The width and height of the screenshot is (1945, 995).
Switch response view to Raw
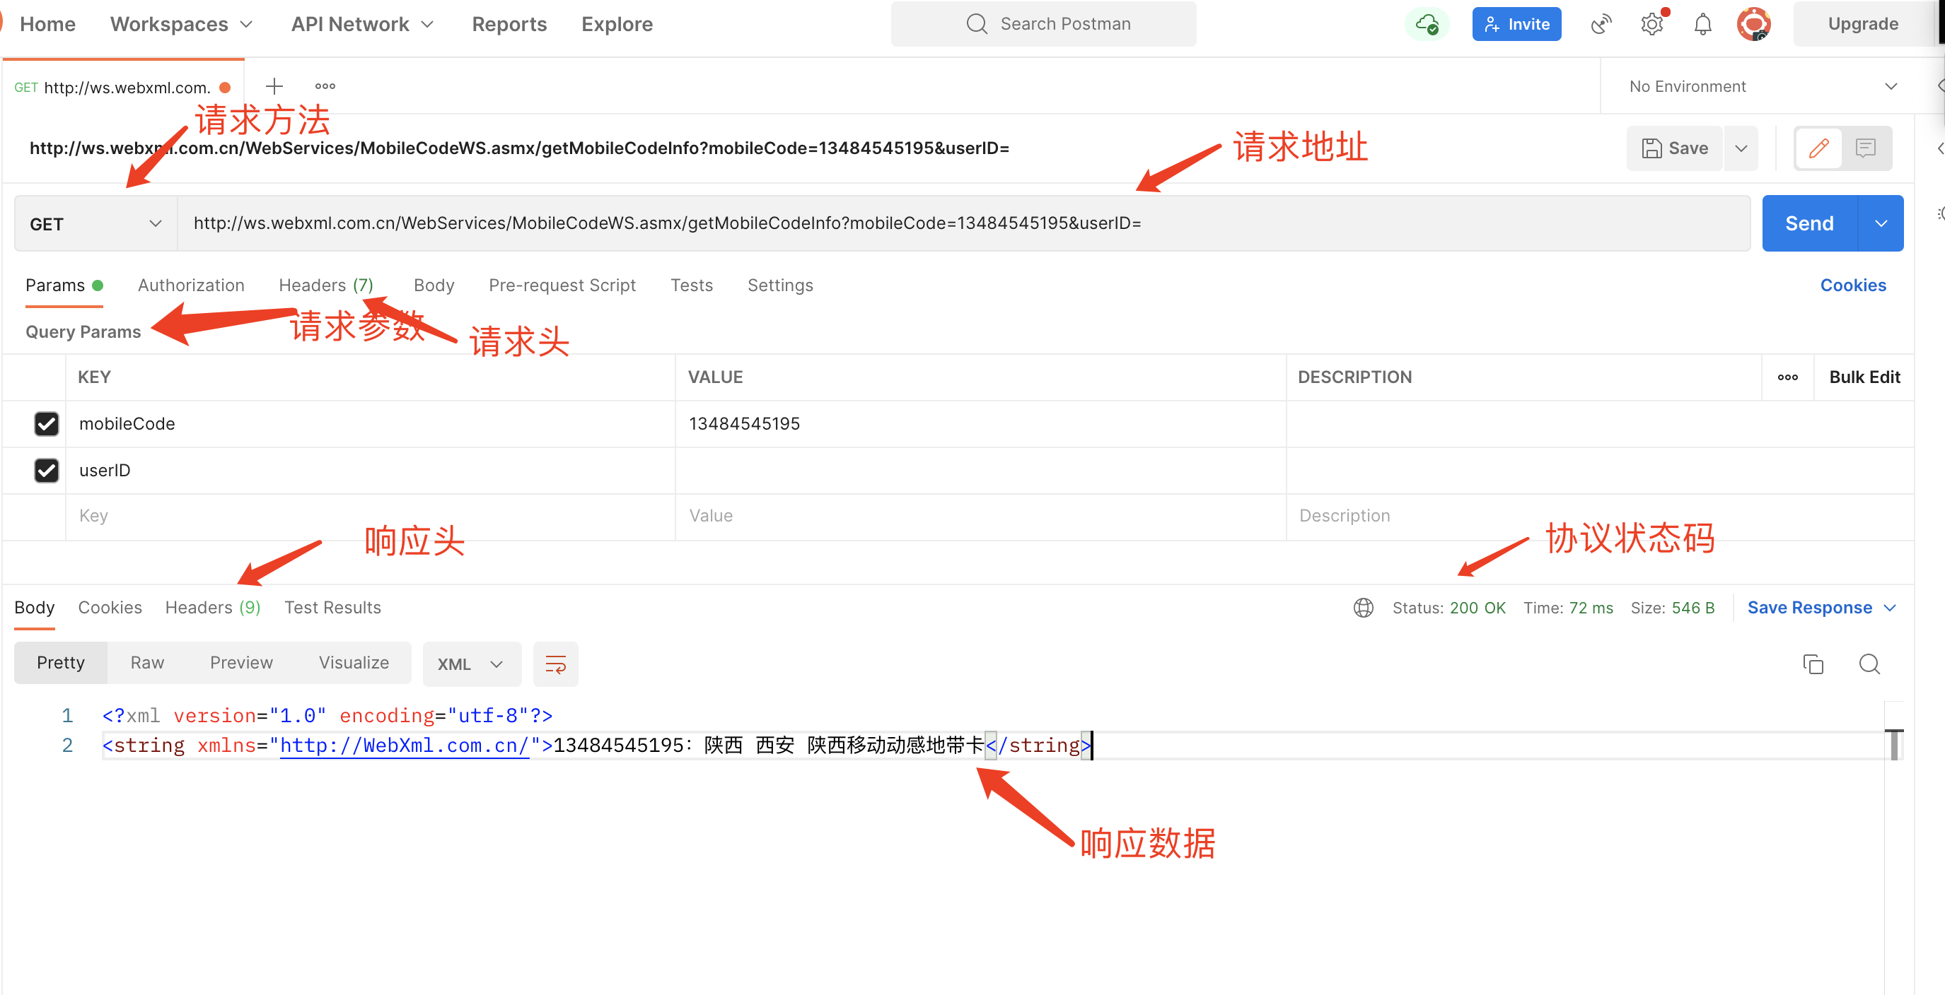(146, 662)
